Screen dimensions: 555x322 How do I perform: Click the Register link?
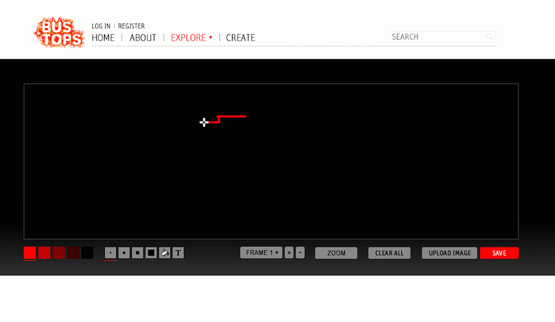[x=131, y=26]
